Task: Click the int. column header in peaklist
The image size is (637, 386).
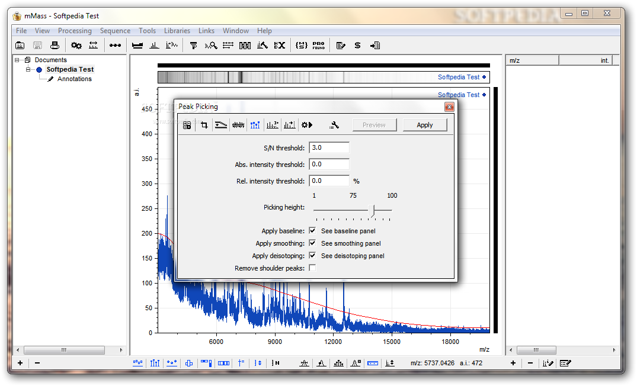Action: pos(585,60)
